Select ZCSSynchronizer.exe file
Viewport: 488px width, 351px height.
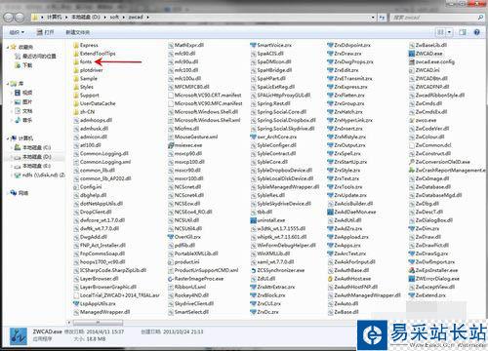pos(278,270)
